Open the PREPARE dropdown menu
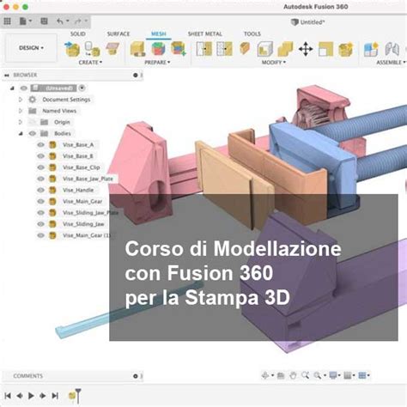 pos(157,62)
